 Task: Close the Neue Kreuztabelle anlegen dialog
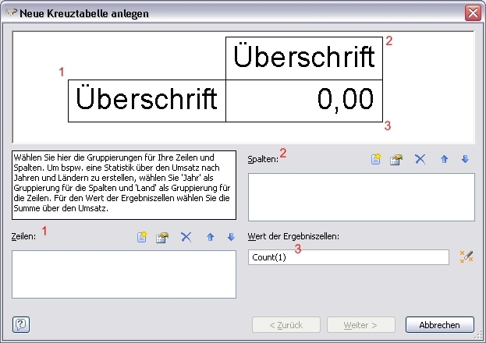point(472,13)
